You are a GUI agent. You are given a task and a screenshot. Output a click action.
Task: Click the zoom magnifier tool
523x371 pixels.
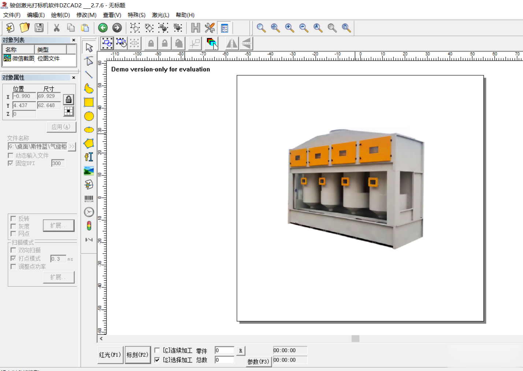[x=261, y=28]
